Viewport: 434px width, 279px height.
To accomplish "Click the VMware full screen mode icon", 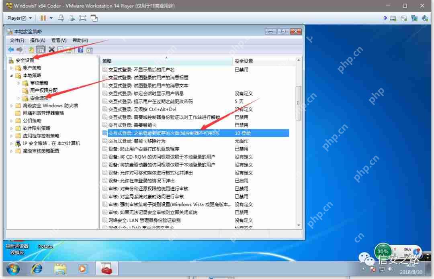I will pyautogui.click(x=82, y=18).
